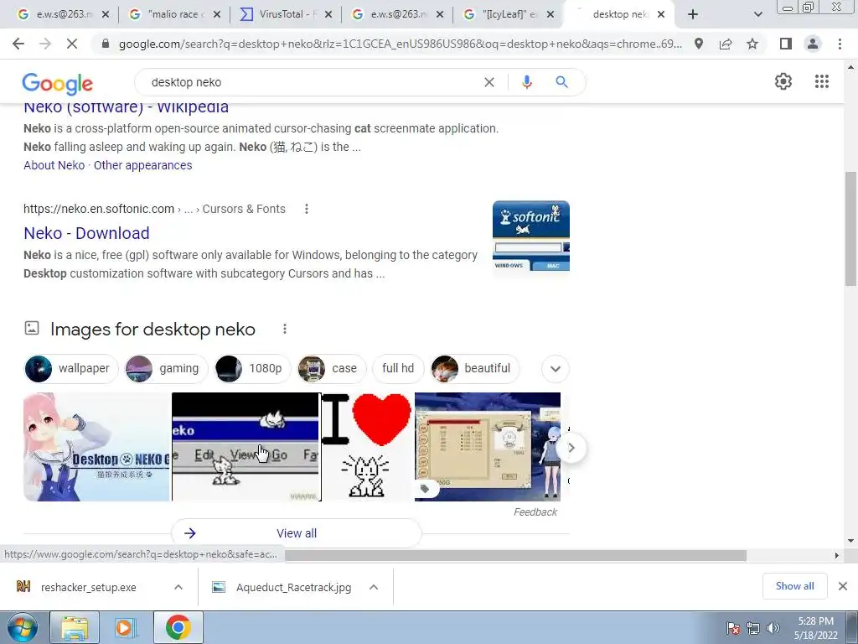The height and width of the screenshot is (644, 858).
Task: Open About Neko sitelink
Action: tap(54, 165)
